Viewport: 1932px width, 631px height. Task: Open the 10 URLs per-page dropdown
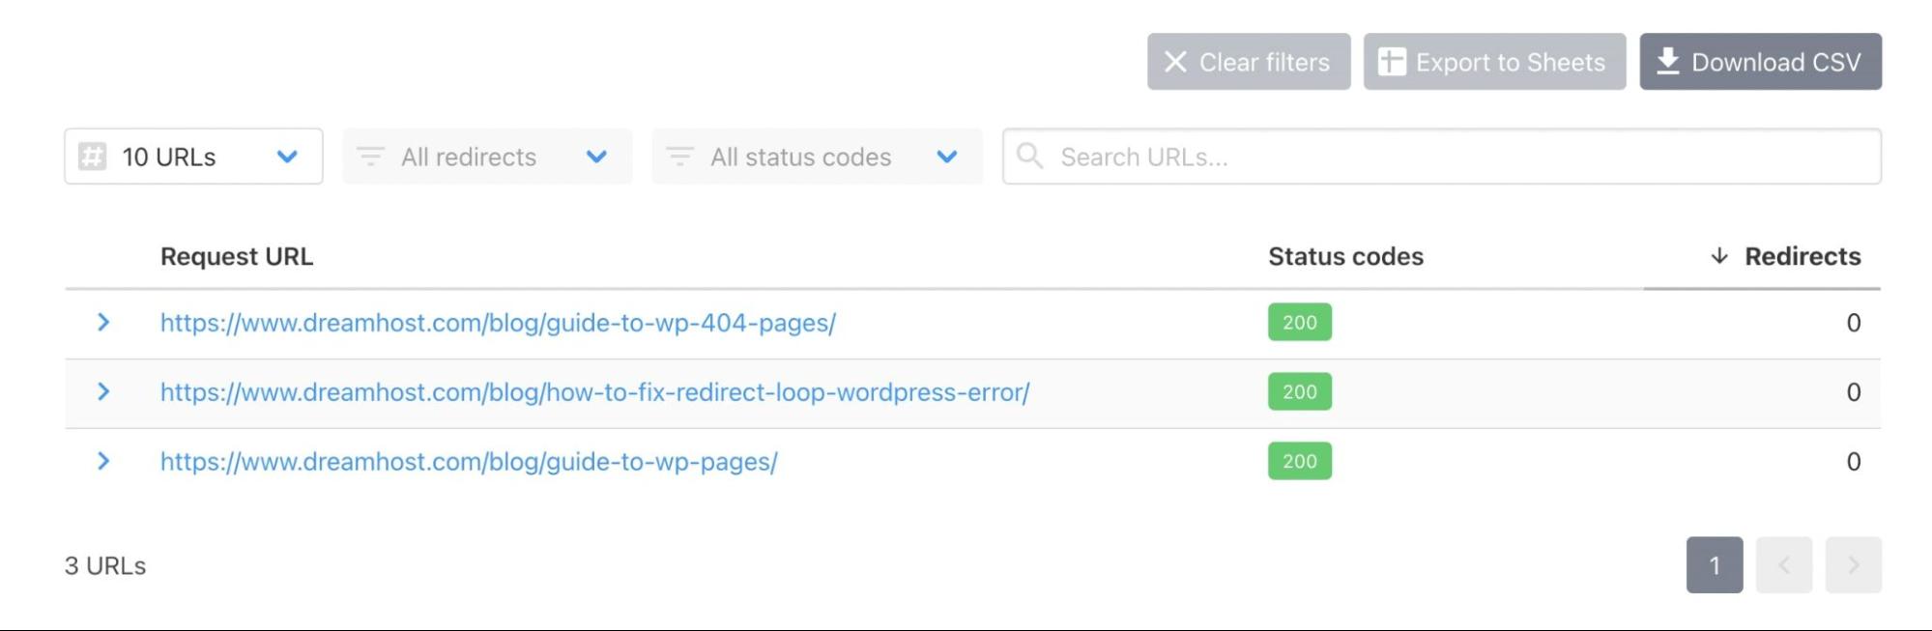pyautogui.click(x=193, y=157)
